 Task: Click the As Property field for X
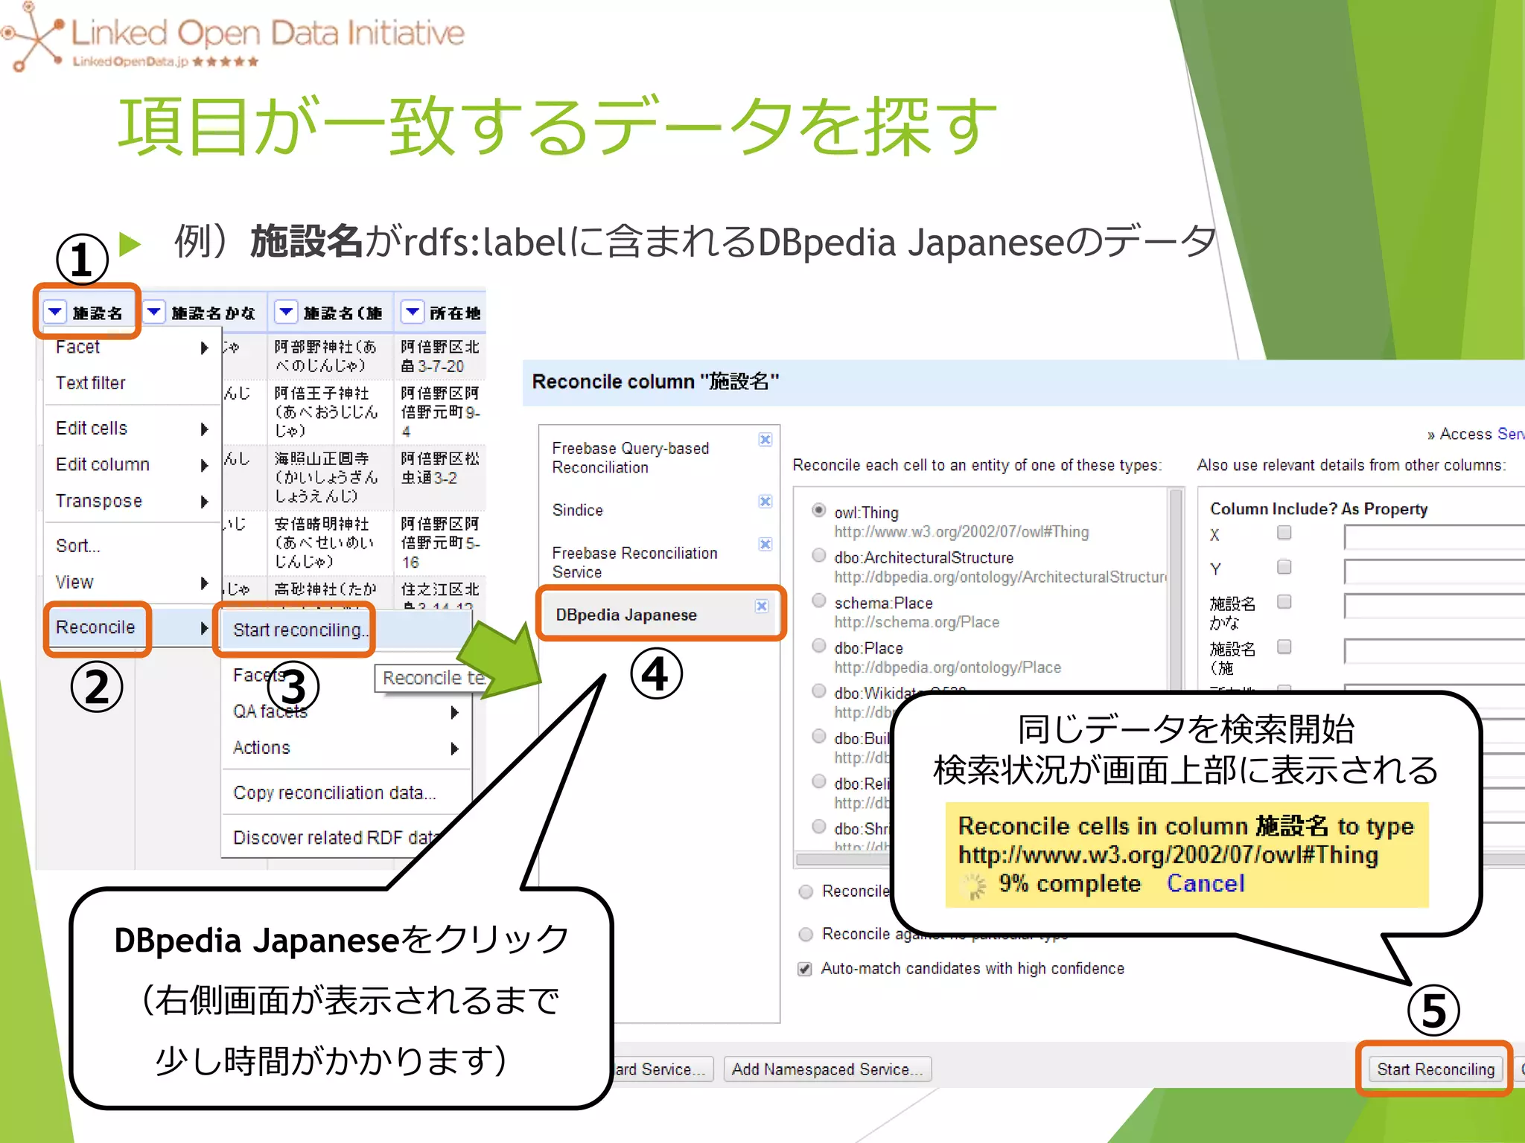(1434, 537)
